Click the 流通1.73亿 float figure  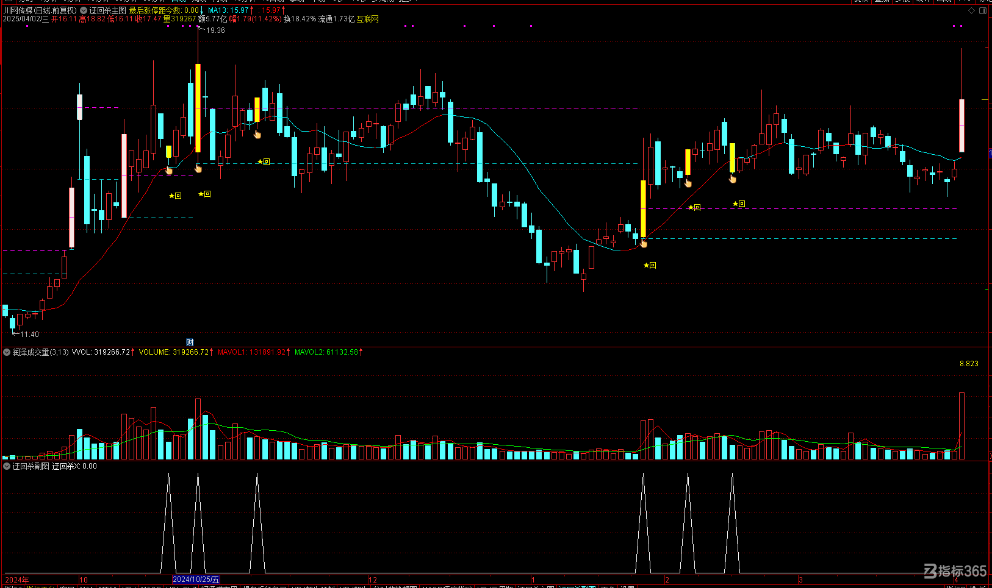tap(336, 19)
